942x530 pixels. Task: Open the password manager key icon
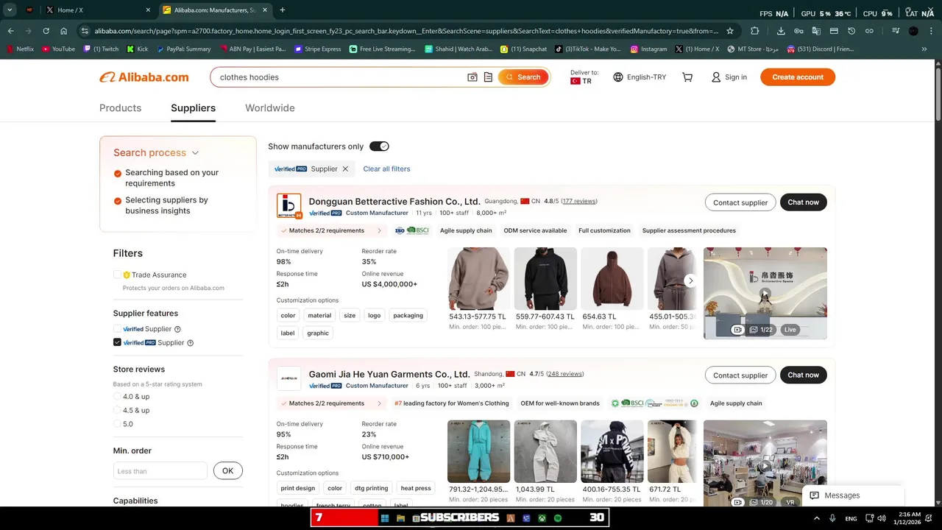(798, 31)
